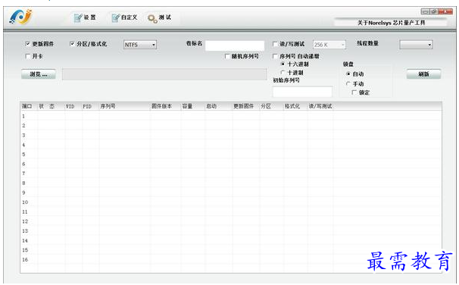Click the 更新固件 column header
This screenshot has height=285, width=459.
click(246, 106)
